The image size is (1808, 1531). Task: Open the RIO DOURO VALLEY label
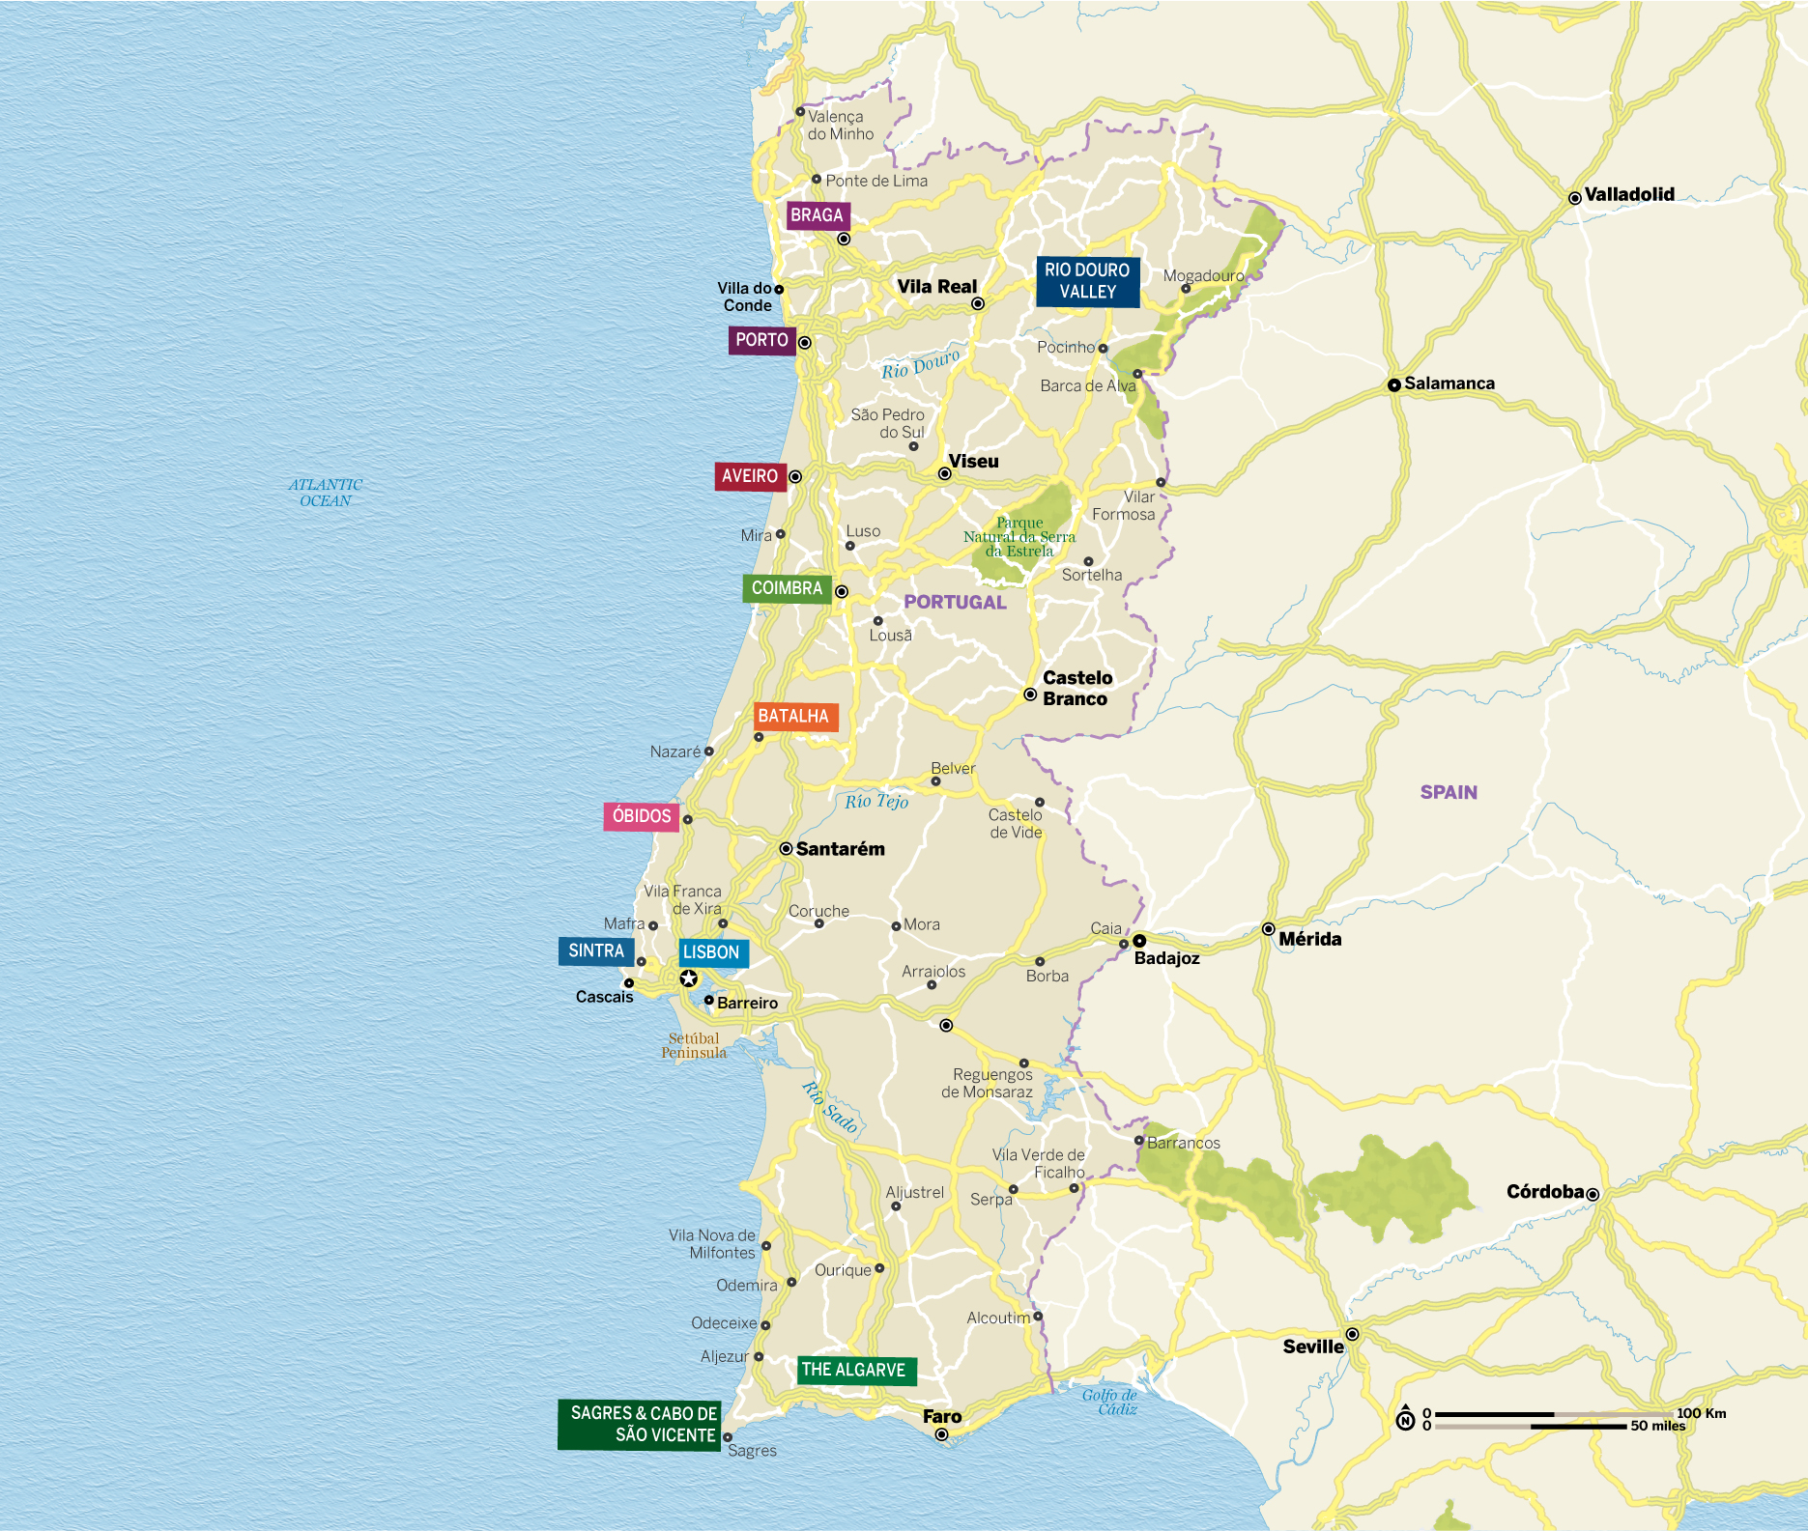(x=1087, y=281)
